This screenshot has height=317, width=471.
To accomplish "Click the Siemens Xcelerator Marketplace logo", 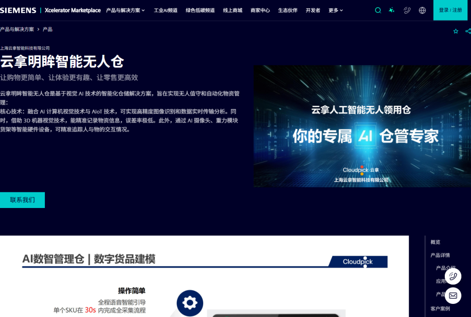I will pyautogui.click(x=50, y=10).
